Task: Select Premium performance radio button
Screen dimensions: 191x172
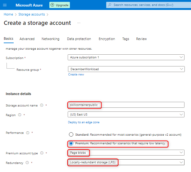Action: click(71, 144)
